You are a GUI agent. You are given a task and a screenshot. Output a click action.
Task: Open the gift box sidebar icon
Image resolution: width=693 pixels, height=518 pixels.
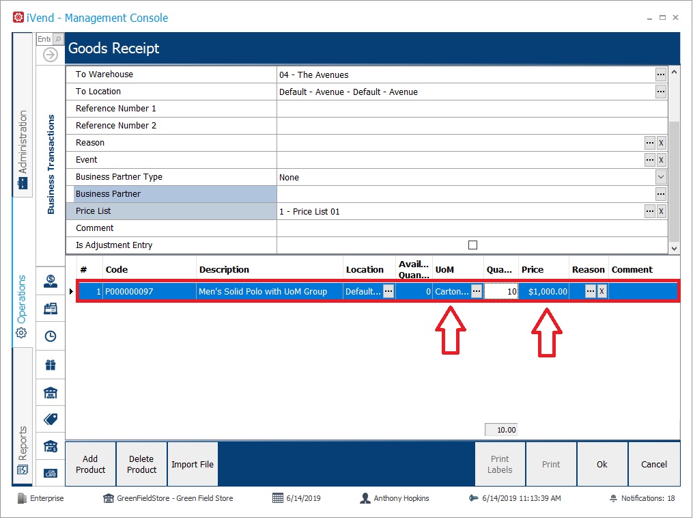coord(51,365)
